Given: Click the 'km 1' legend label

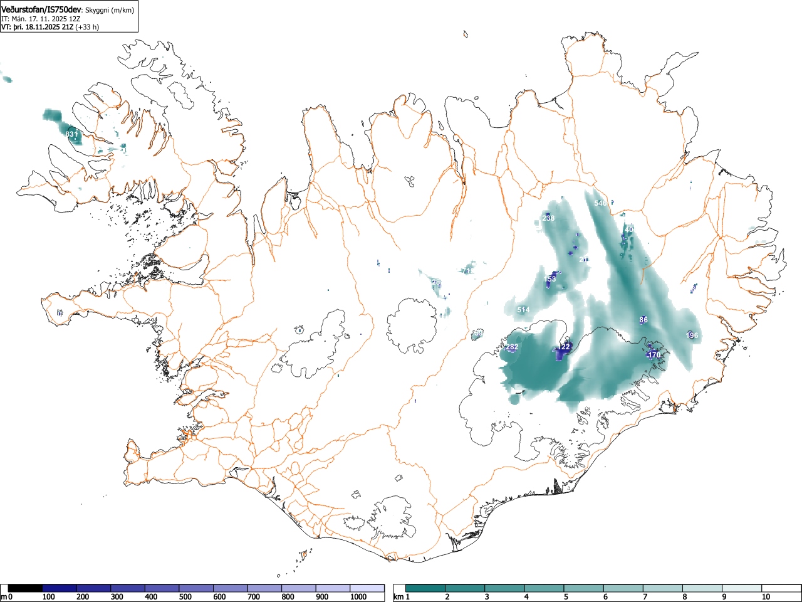Looking at the screenshot, I should coord(401,597).
